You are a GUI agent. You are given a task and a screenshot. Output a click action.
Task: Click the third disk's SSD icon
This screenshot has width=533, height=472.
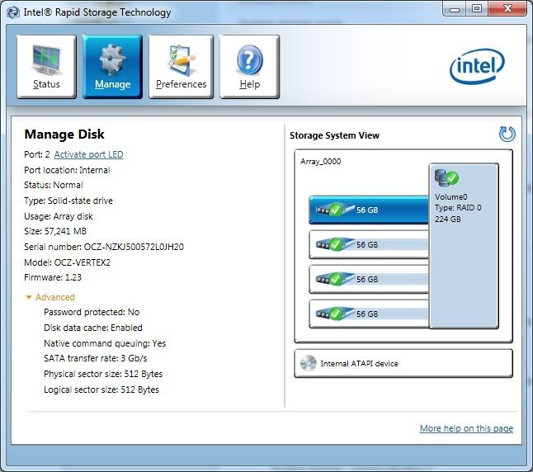[335, 279]
